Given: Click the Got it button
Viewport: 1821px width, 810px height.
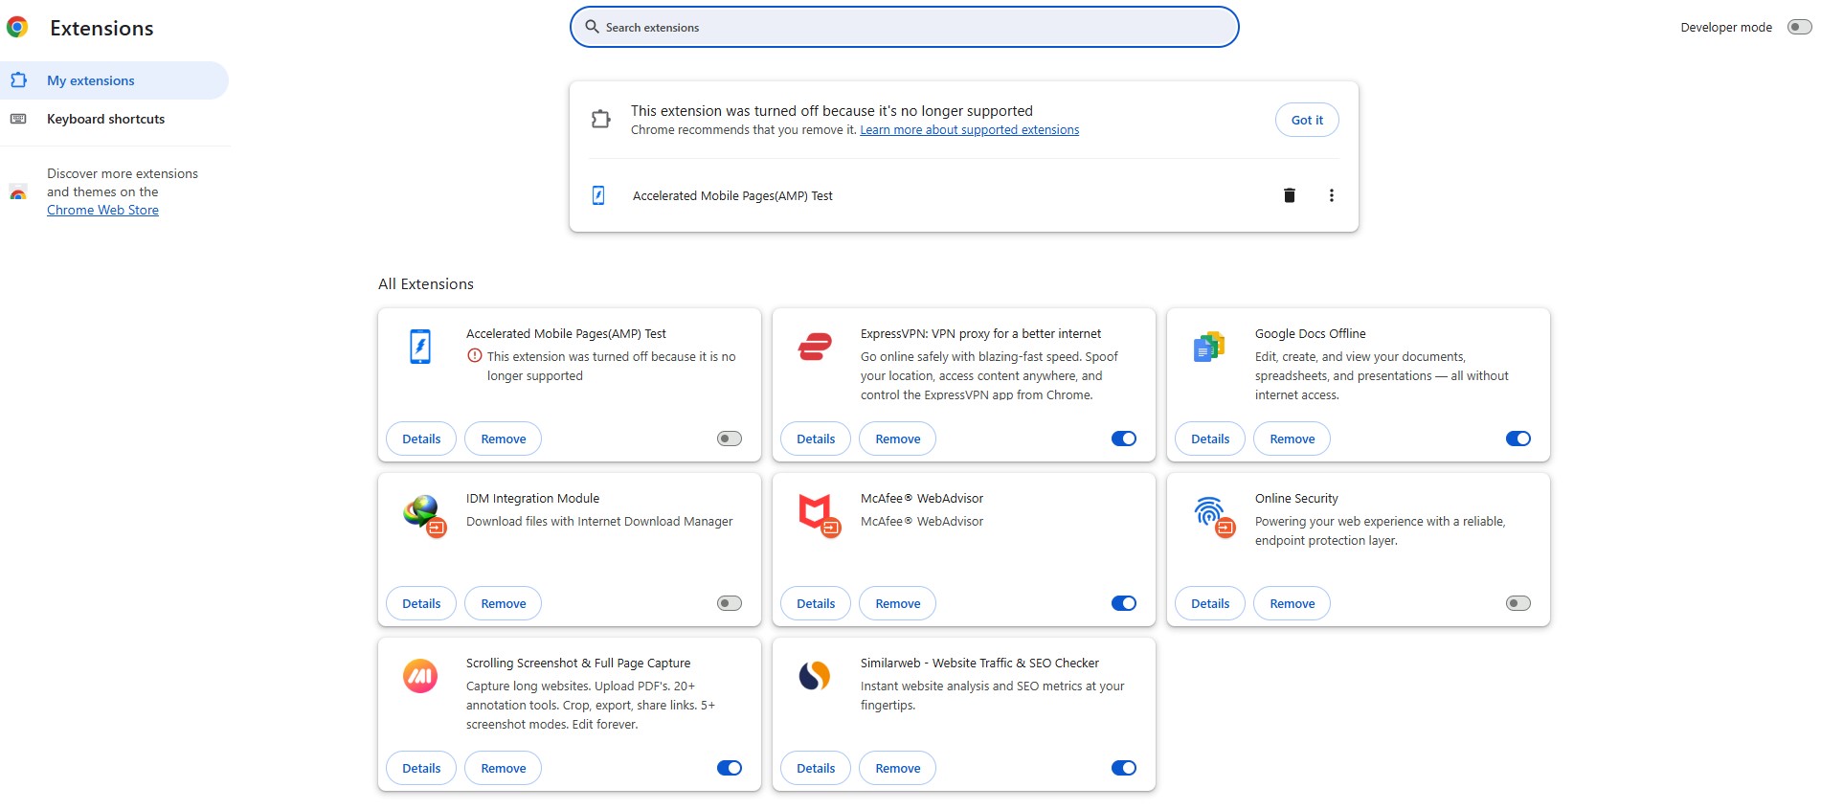Looking at the screenshot, I should (x=1307, y=120).
